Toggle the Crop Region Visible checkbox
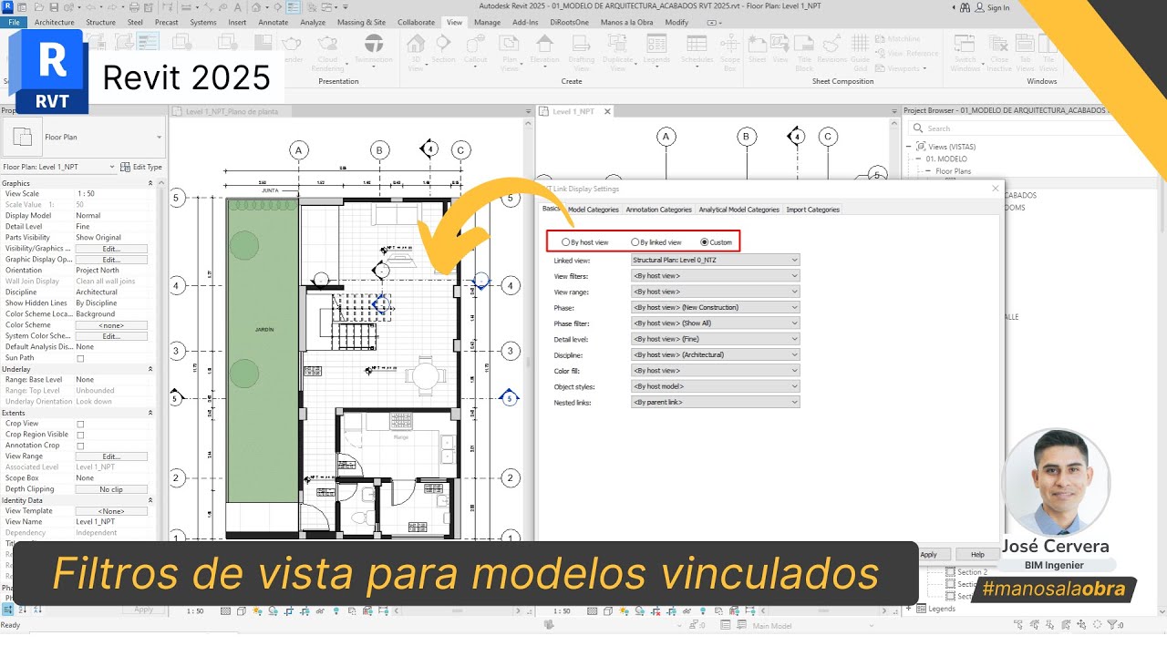Image resolution: width=1167 pixels, height=656 pixels. click(x=80, y=435)
